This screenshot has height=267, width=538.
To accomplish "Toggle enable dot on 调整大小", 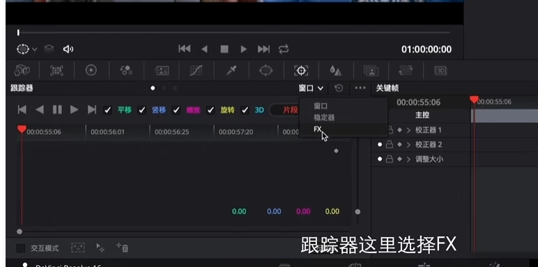I will pos(380,159).
